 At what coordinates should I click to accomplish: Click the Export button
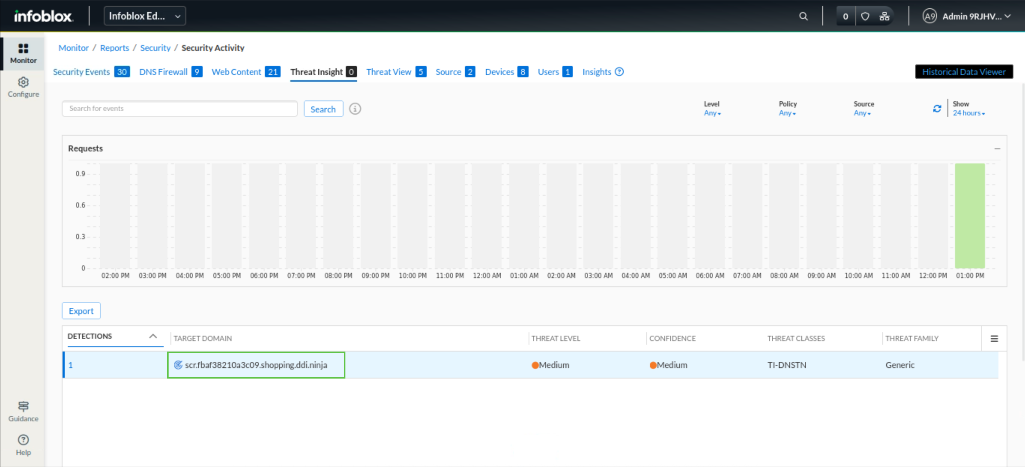[x=81, y=311]
